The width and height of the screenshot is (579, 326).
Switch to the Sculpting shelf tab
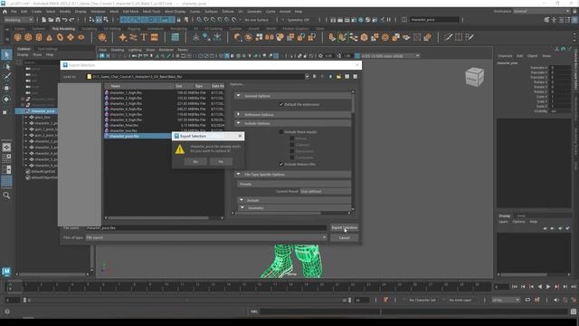(x=89, y=28)
